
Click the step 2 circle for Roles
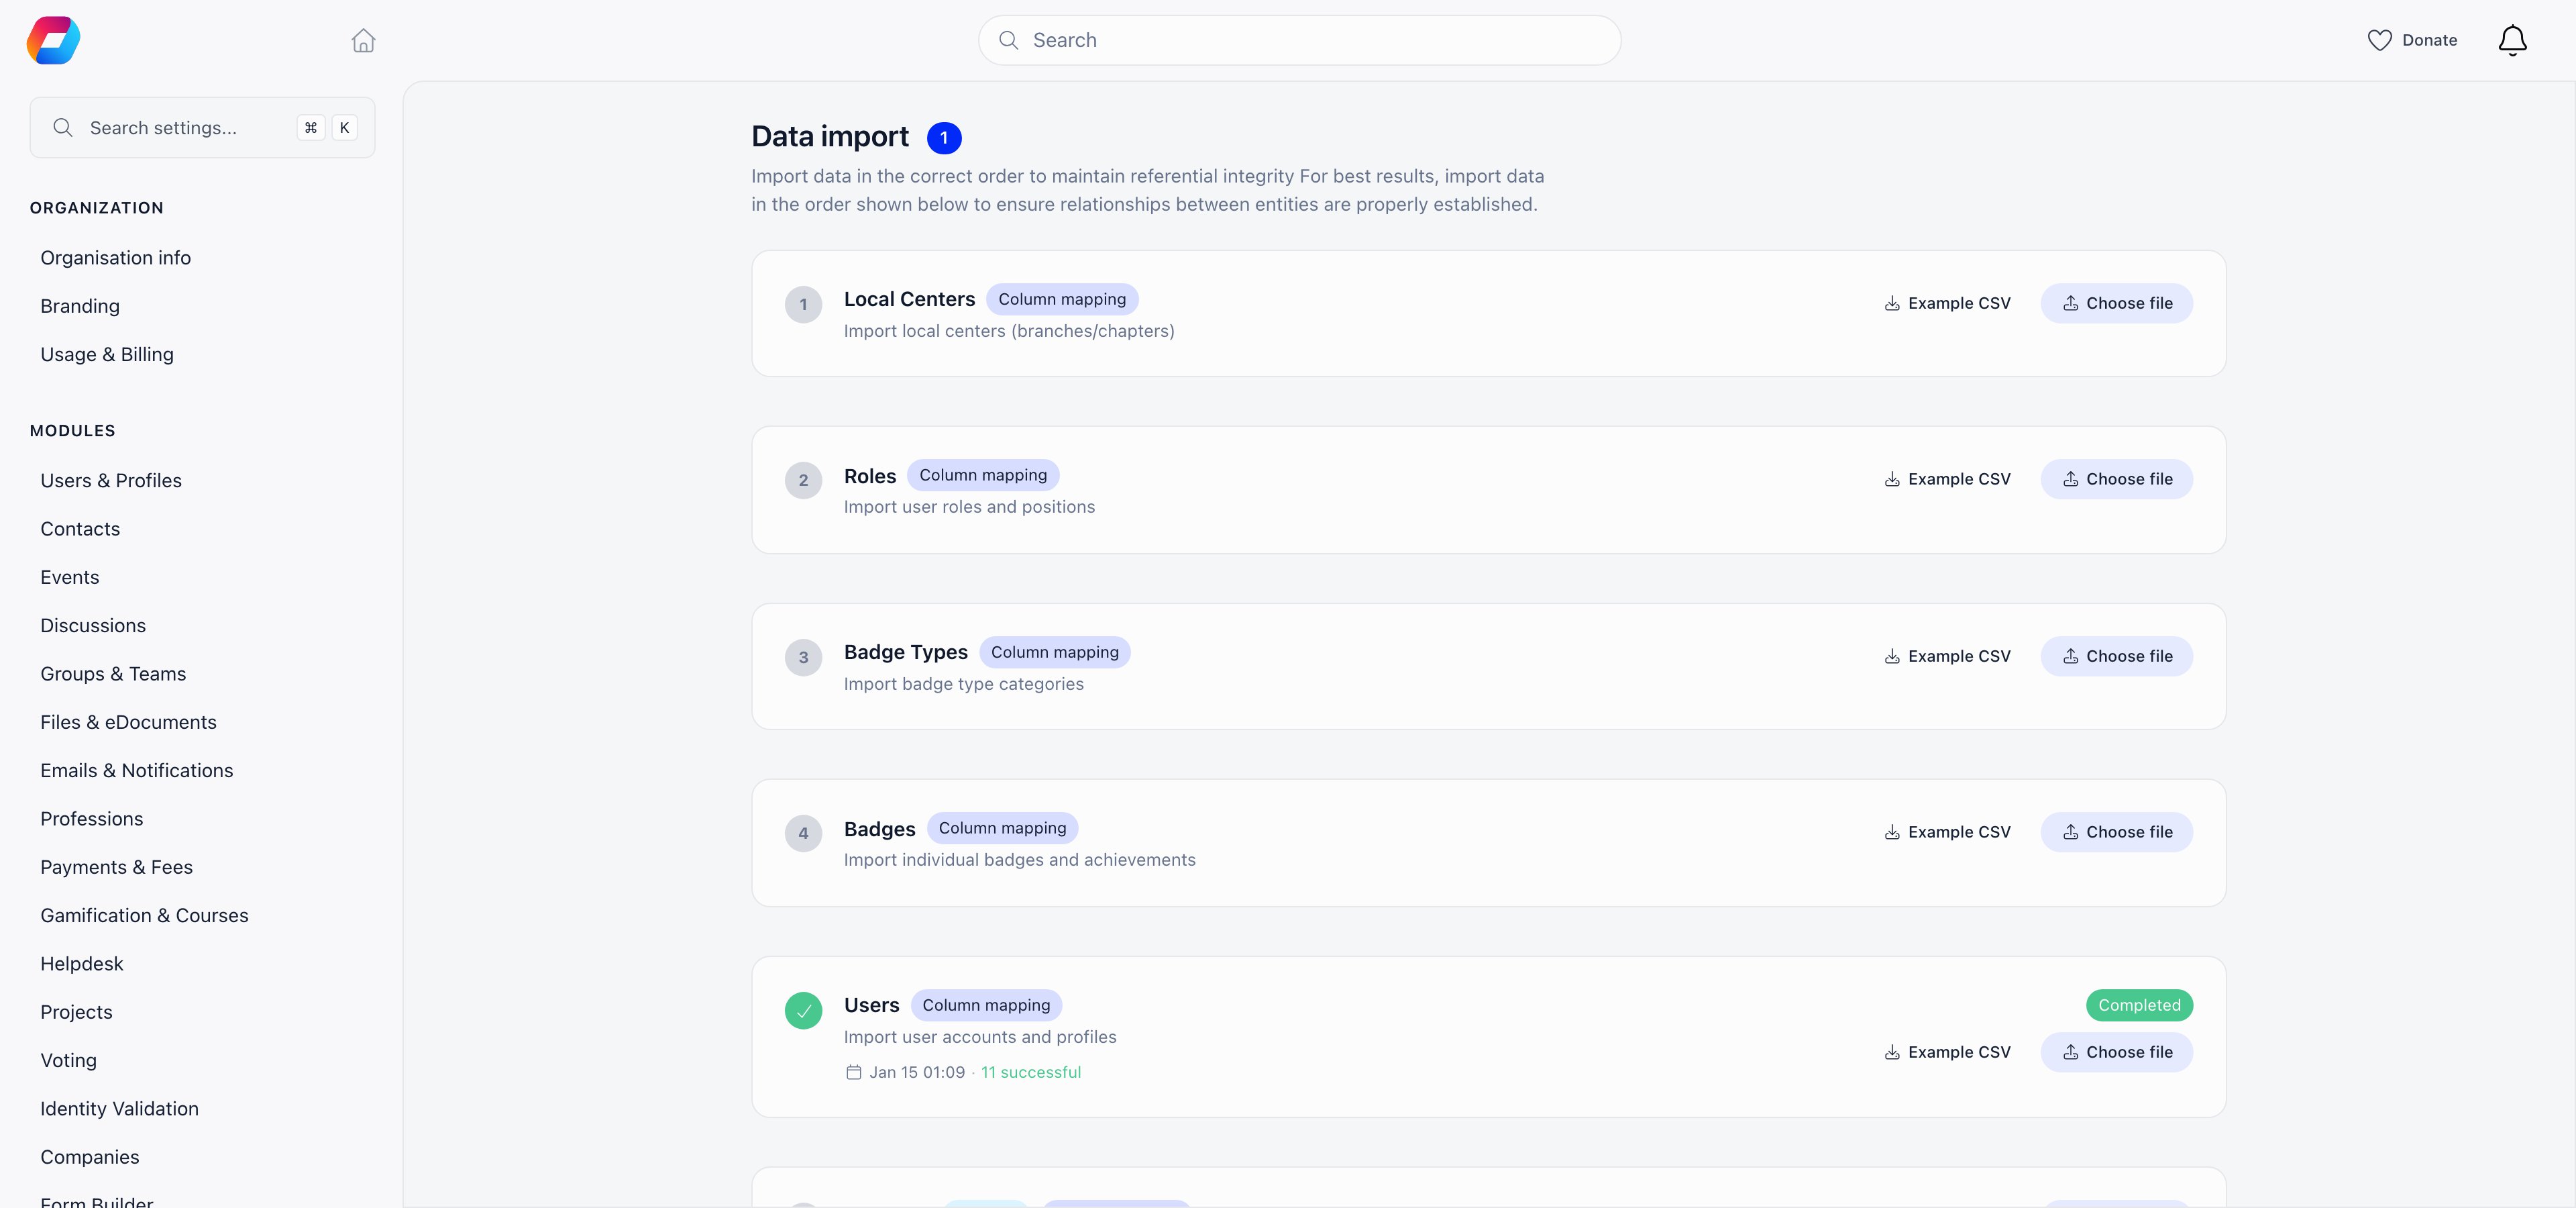click(803, 480)
